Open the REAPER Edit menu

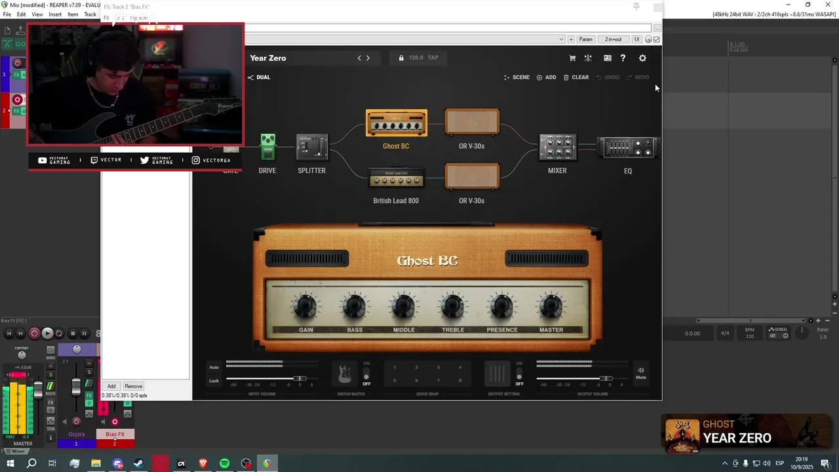22,14
